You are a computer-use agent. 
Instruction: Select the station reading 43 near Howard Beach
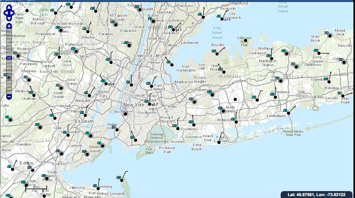click(178, 129)
